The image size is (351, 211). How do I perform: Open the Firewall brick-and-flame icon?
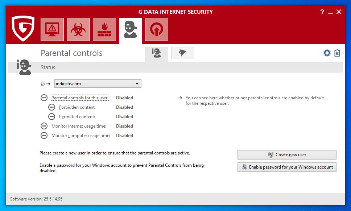coord(104,29)
